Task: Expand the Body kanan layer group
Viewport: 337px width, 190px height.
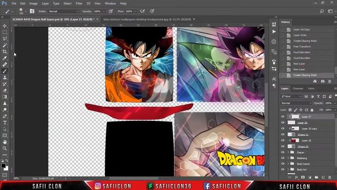Action: pos(288,164)
